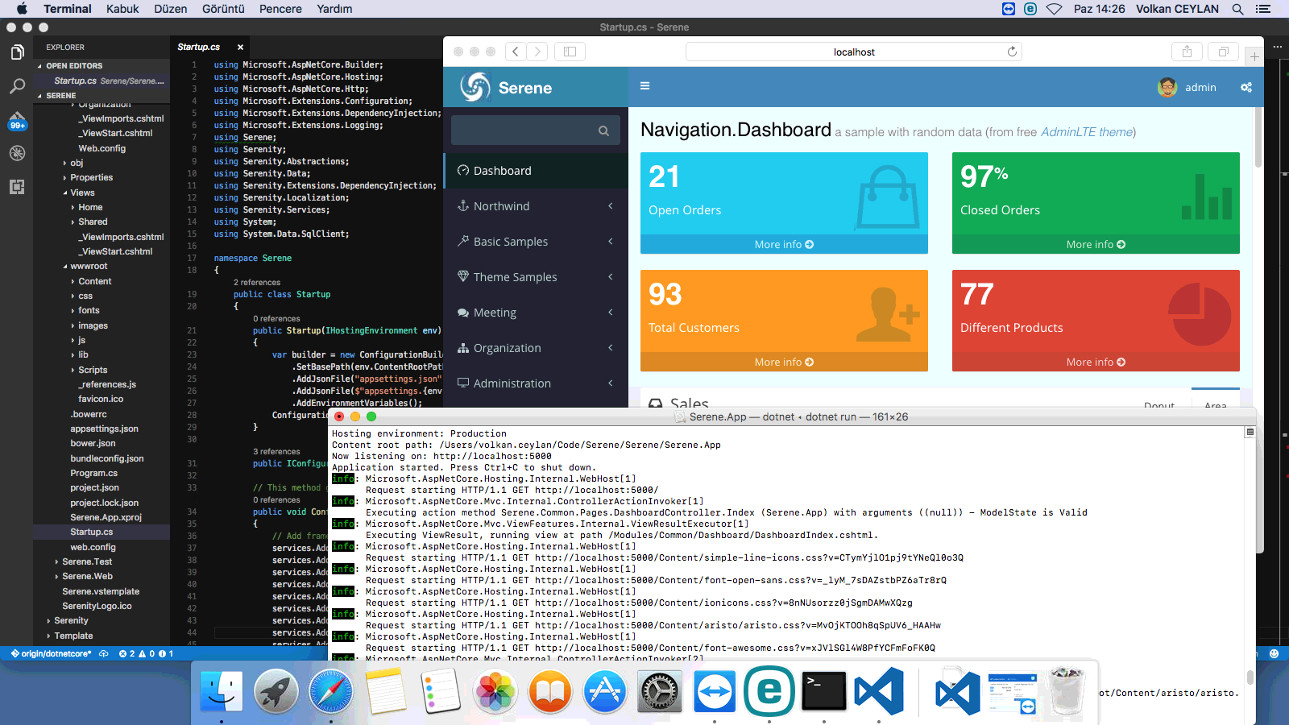The width and height of the screenshot is (1289, 725).
Task: Close the Startup.cs editor tab
Action: [x=240, y=48]
